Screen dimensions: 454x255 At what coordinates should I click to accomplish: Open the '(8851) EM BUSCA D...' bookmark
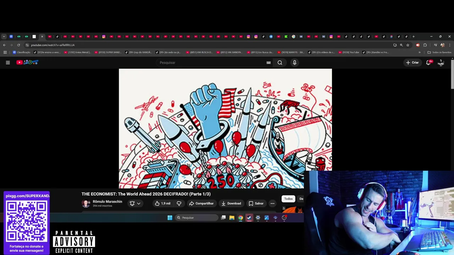199,52
